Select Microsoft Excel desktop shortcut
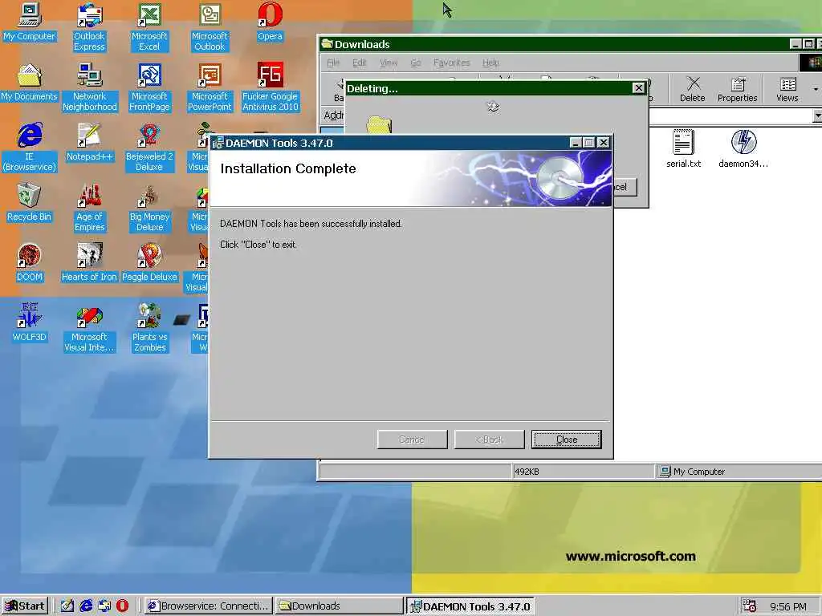This screenshot has width=822, height=616. coord(149,27)
